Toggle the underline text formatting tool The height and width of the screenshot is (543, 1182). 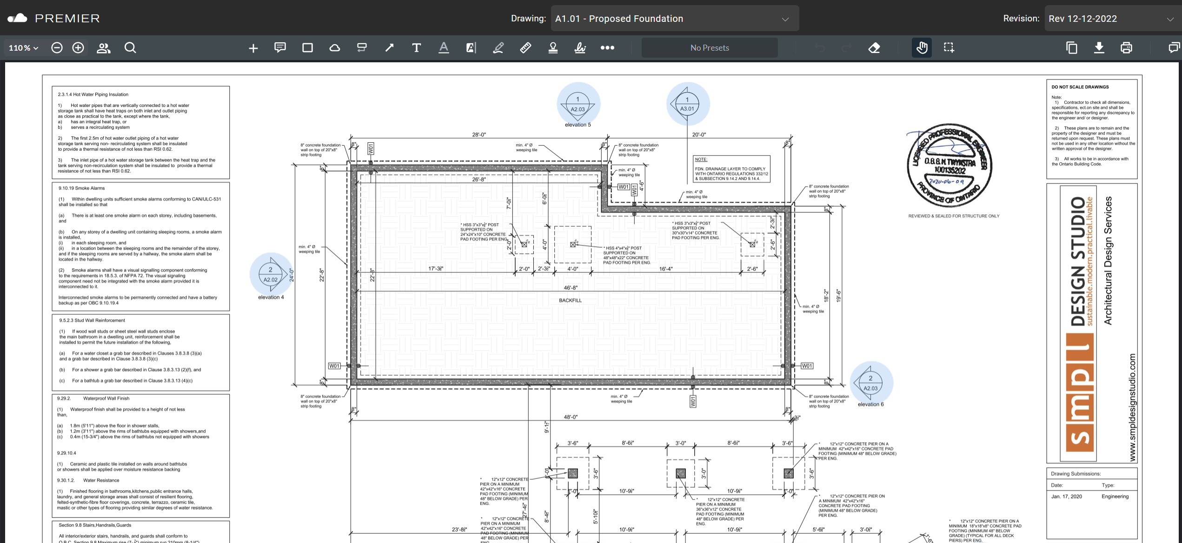(x=444, y=47)
